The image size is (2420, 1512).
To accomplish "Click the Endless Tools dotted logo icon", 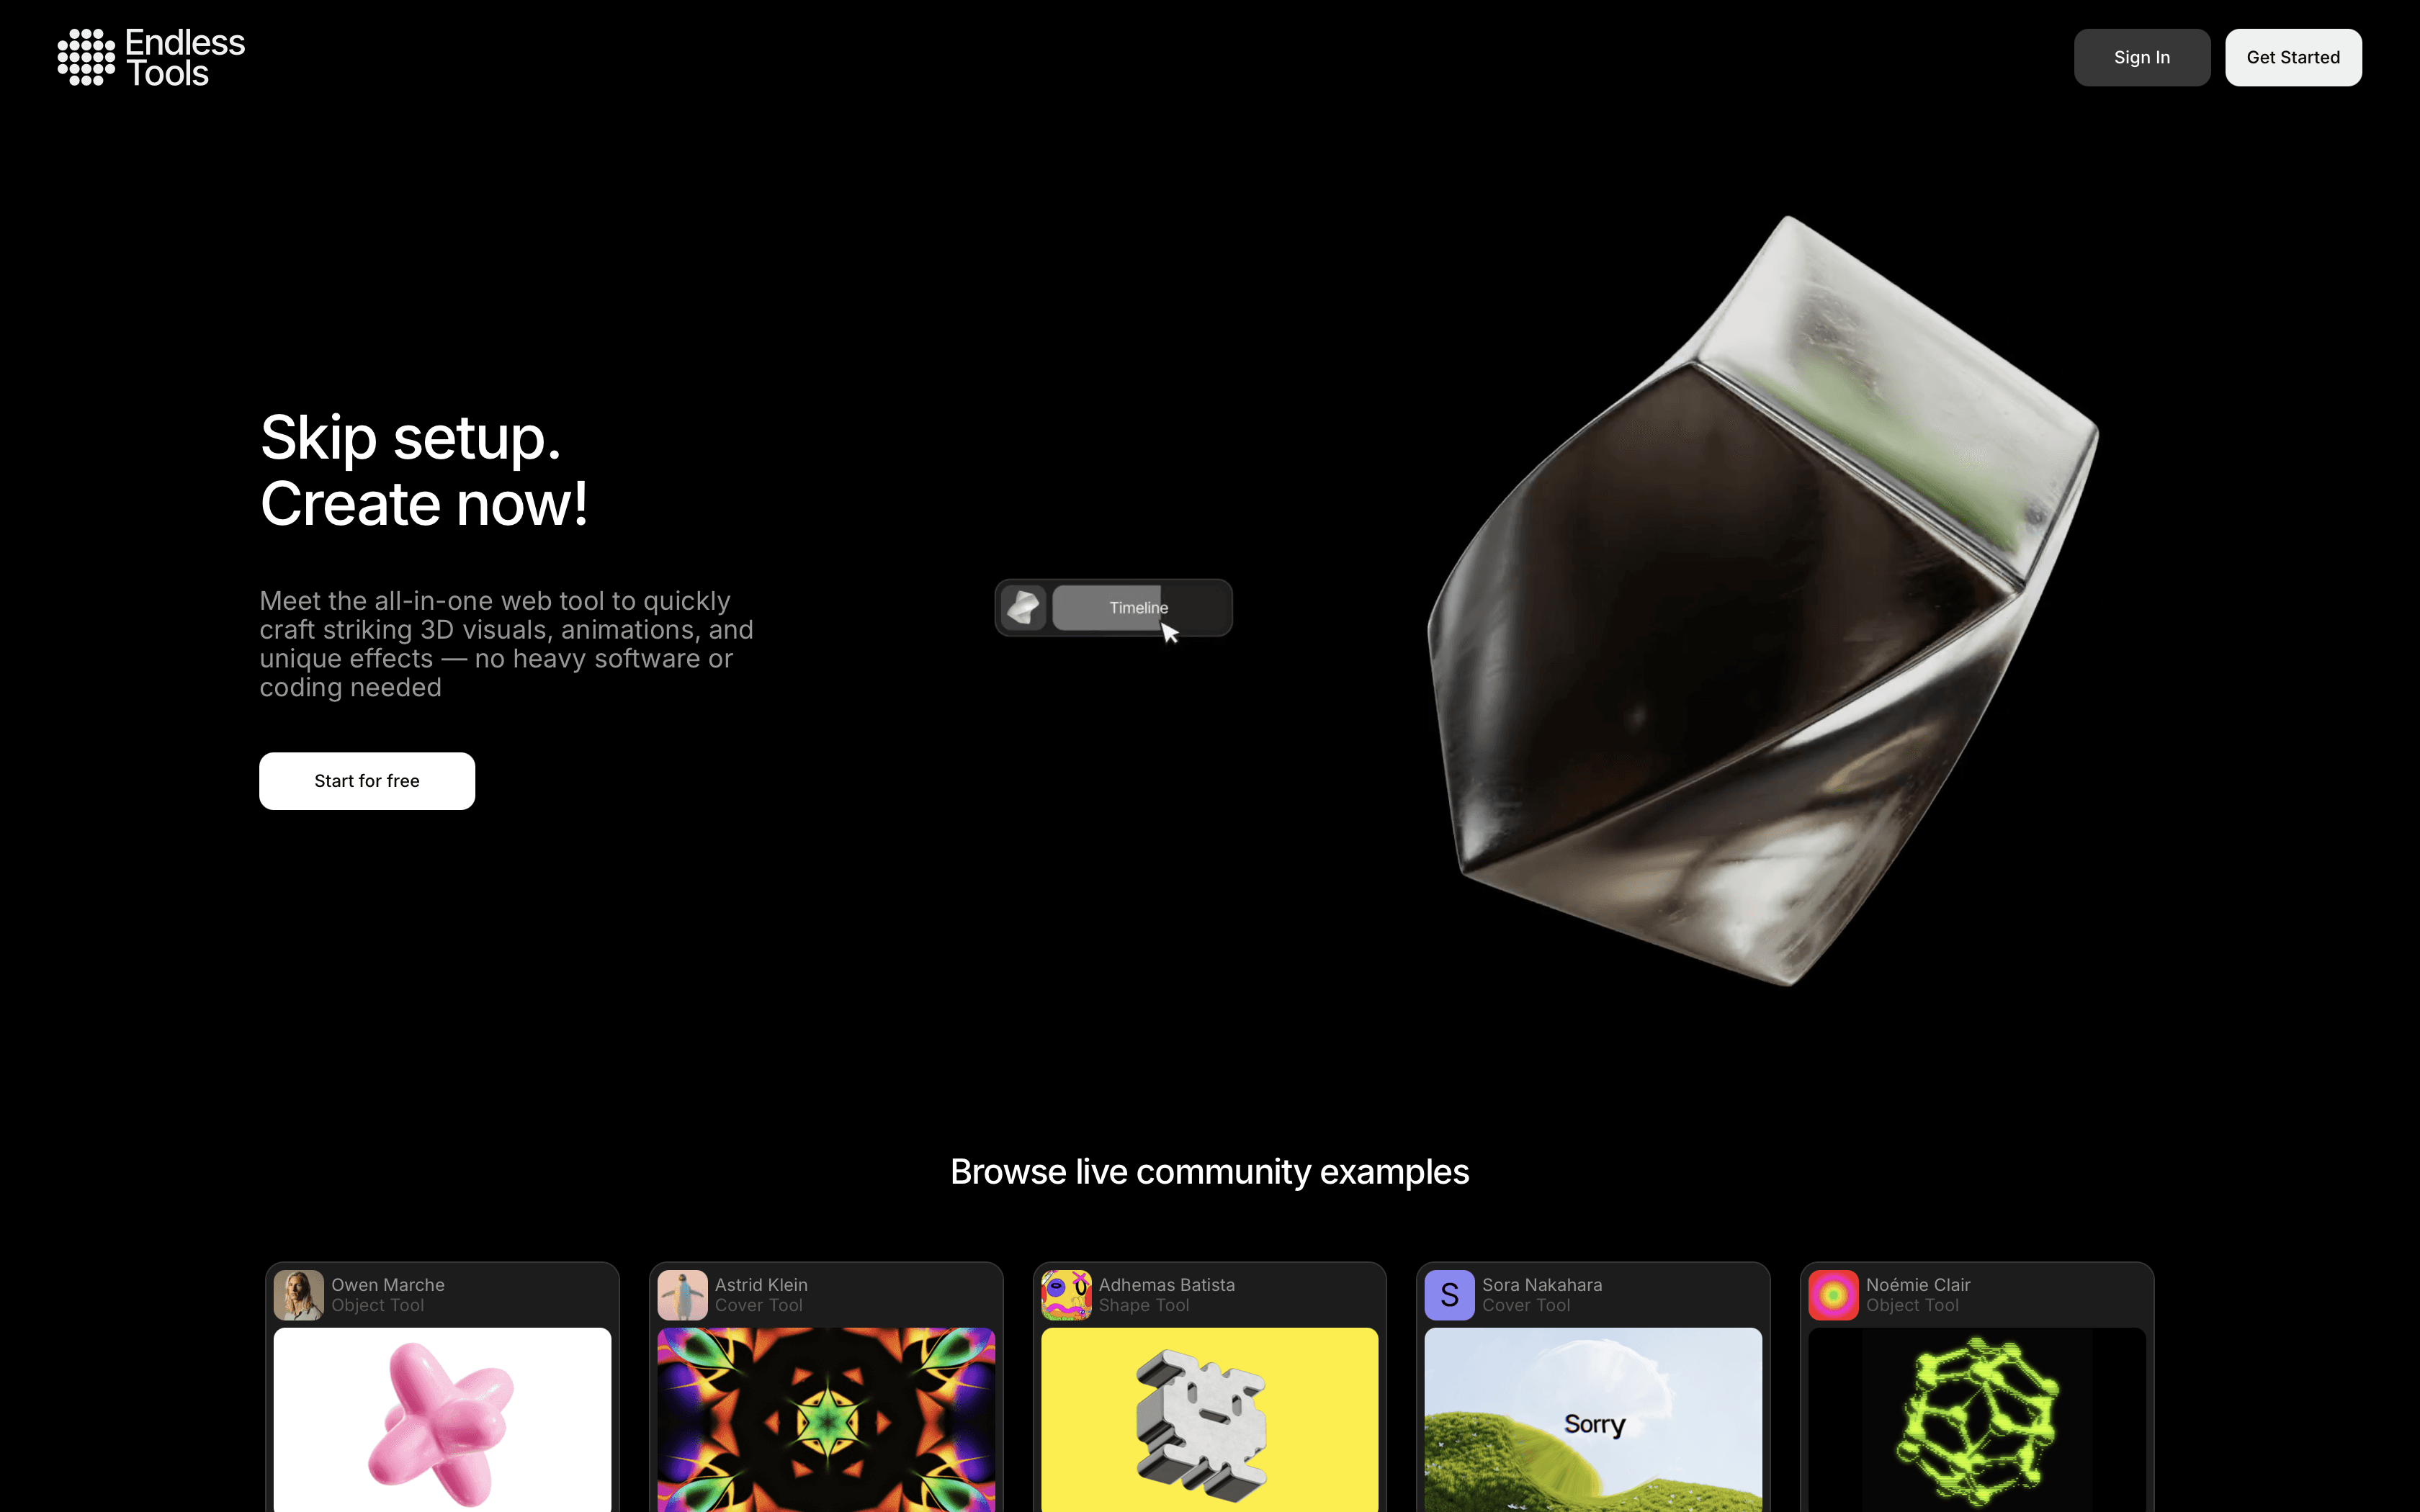I will pos(86,57).
